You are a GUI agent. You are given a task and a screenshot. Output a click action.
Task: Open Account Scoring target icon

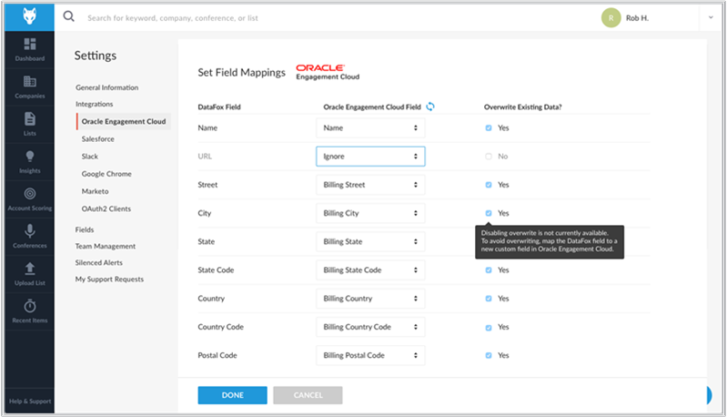pyautogui.click(x=29, y=194)
